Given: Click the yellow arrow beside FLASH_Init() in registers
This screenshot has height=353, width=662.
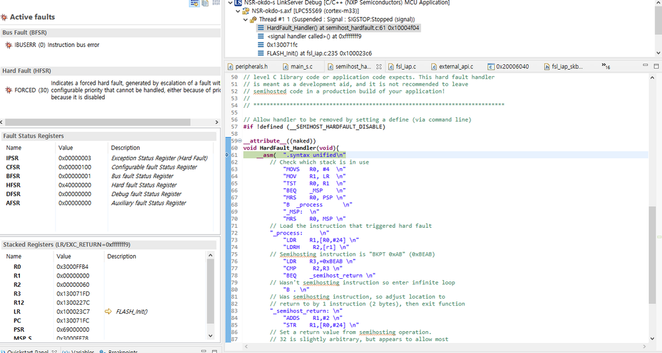Looking at the screenshot, I should point(108,312).
